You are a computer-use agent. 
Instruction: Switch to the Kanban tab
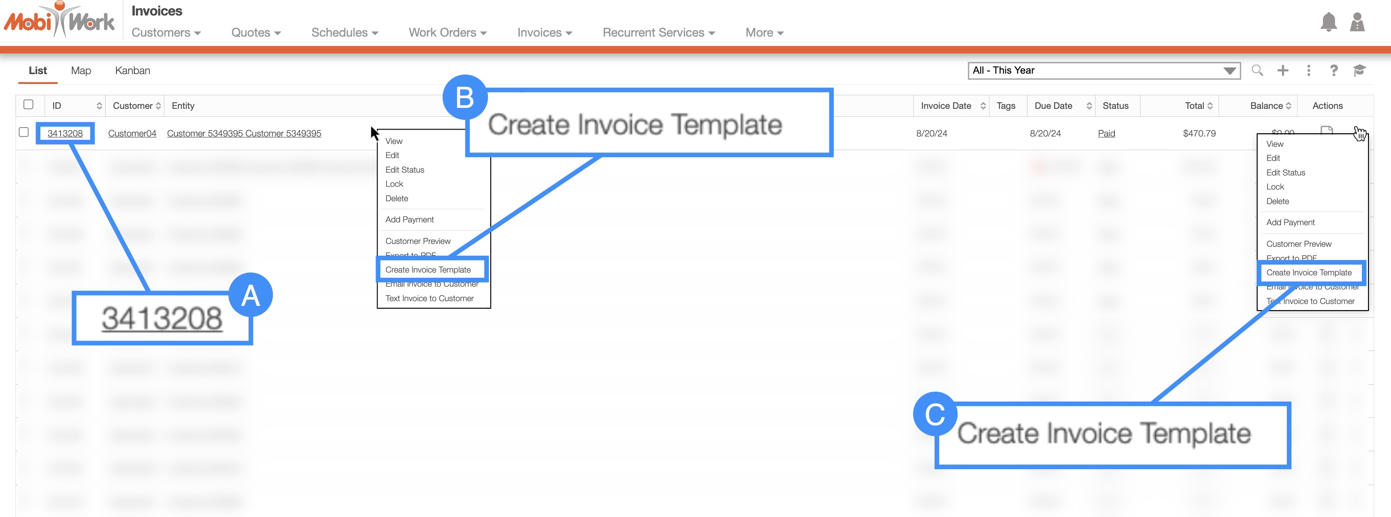(132, 71)
